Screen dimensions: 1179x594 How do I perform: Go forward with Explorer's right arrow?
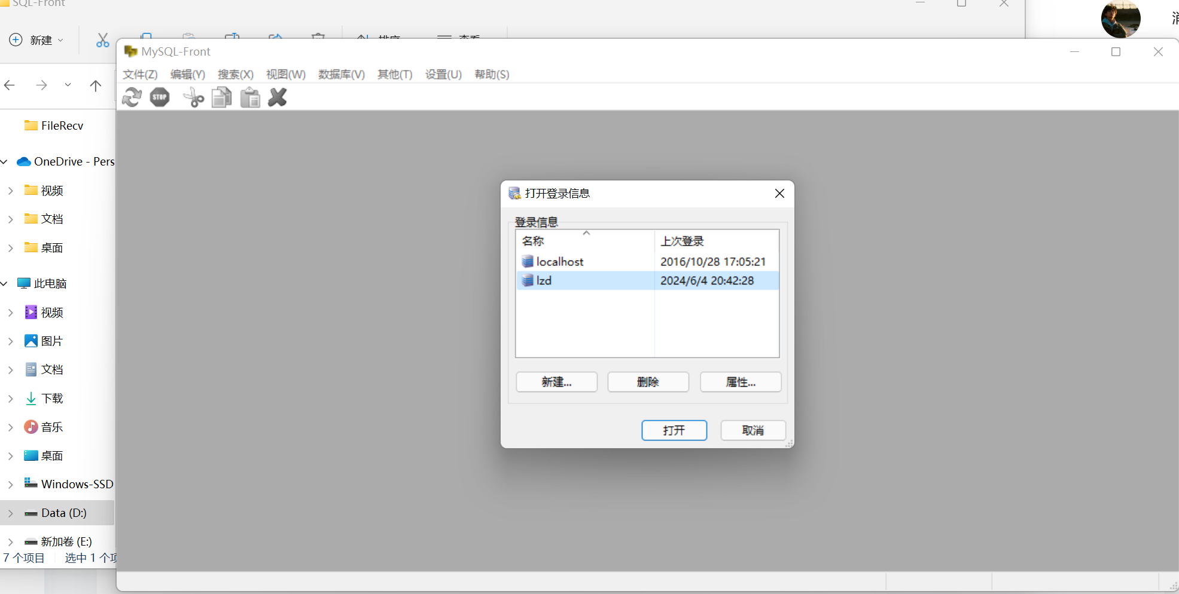[x=41, y=85]
